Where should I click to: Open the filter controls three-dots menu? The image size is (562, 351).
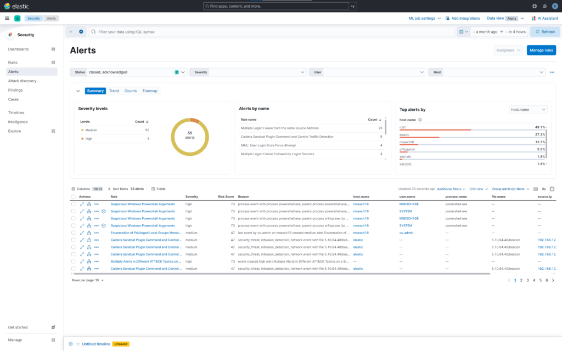pyautogui.click(x=552, y=72)
